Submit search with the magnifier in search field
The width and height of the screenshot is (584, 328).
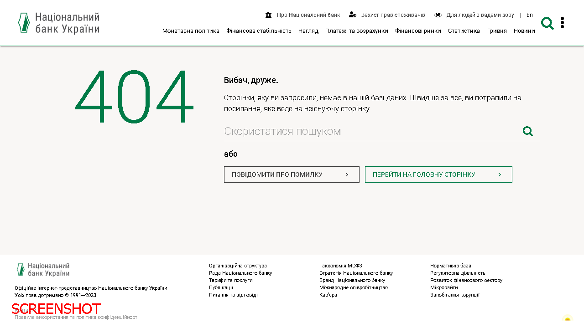click(x=528, y=132)
